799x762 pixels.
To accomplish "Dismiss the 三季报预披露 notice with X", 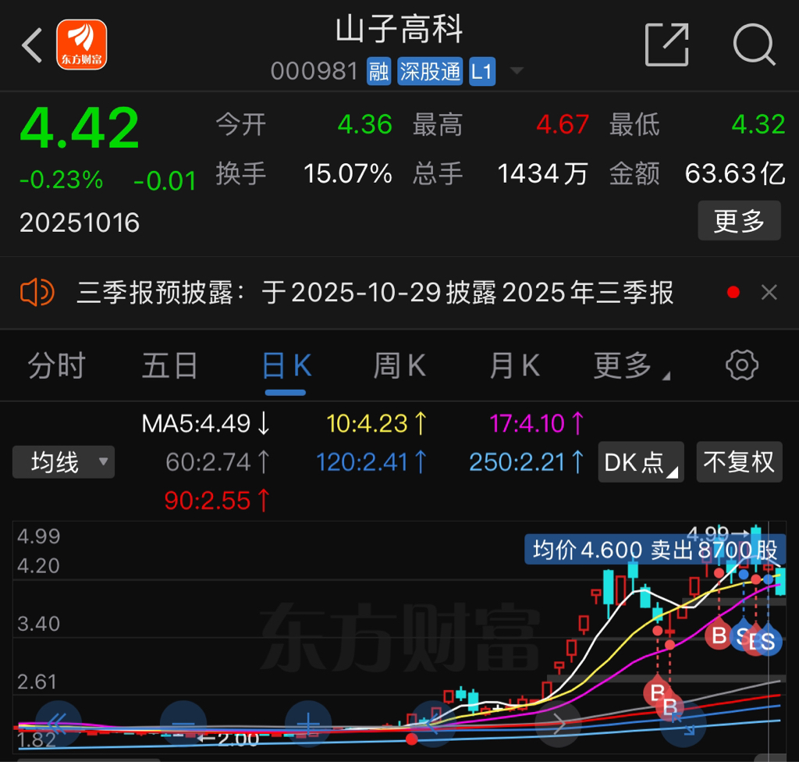I will coord(769,292).
